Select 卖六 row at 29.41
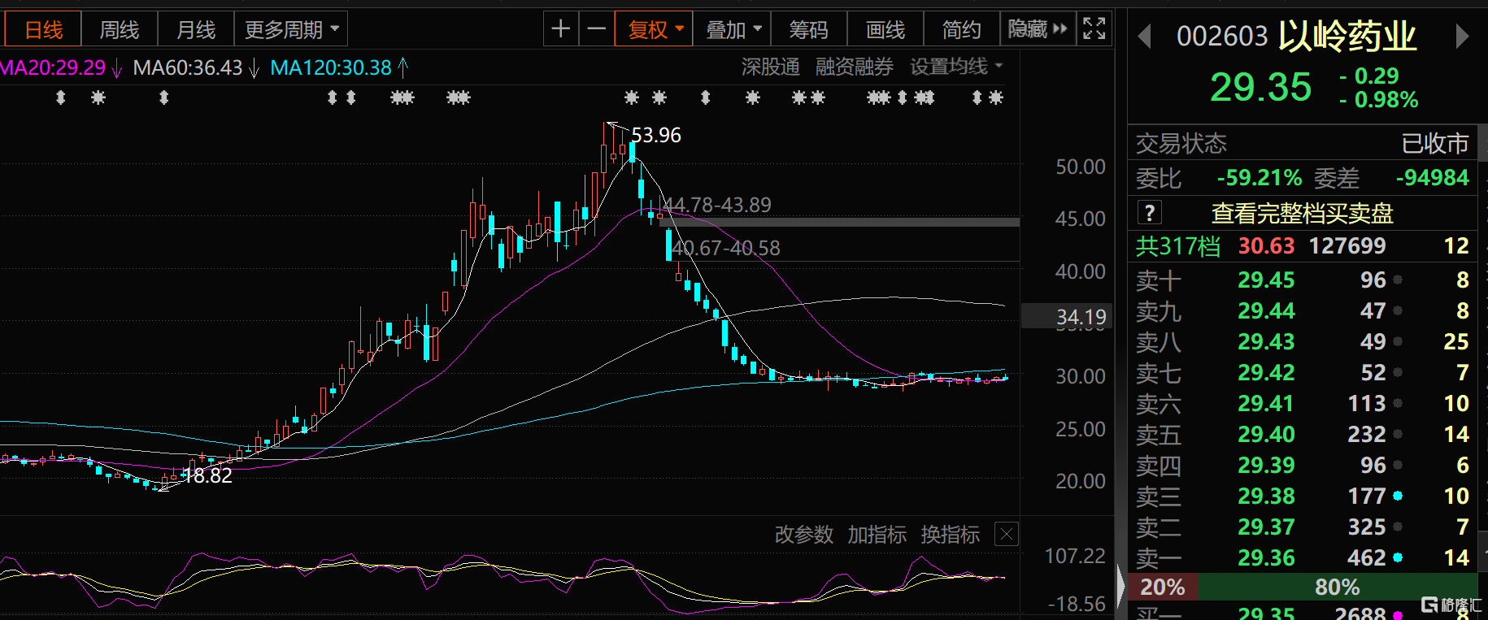 1302,403
